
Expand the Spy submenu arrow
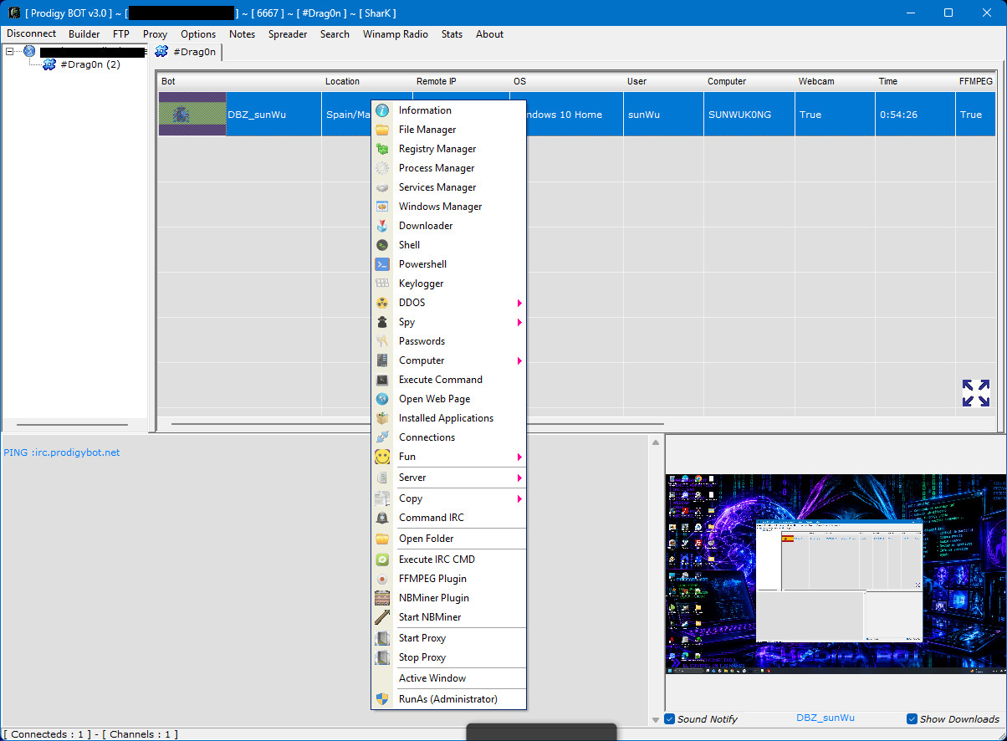coord(519,322)
